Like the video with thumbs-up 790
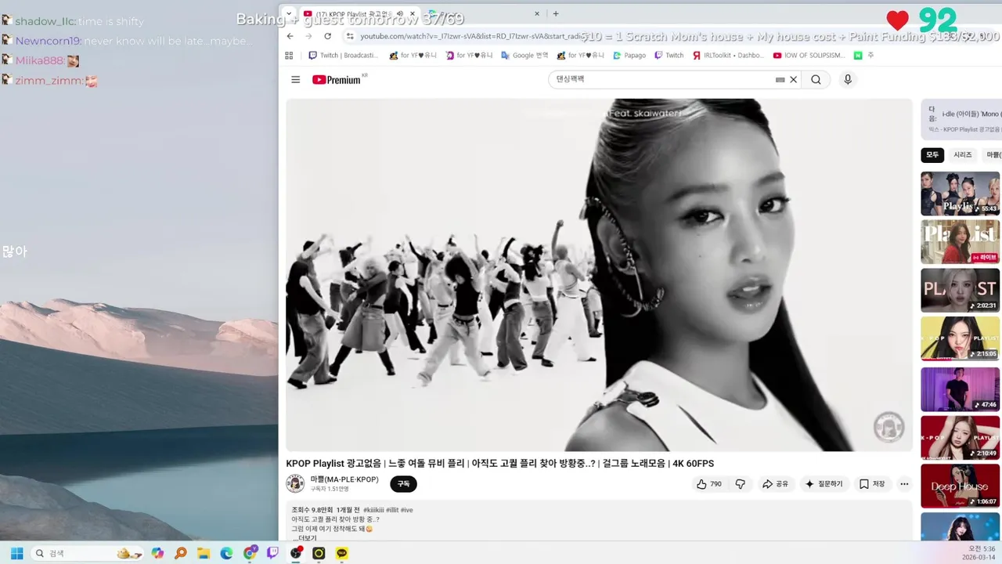Viewport: 1002px width, 564px height. coord(709,484)
